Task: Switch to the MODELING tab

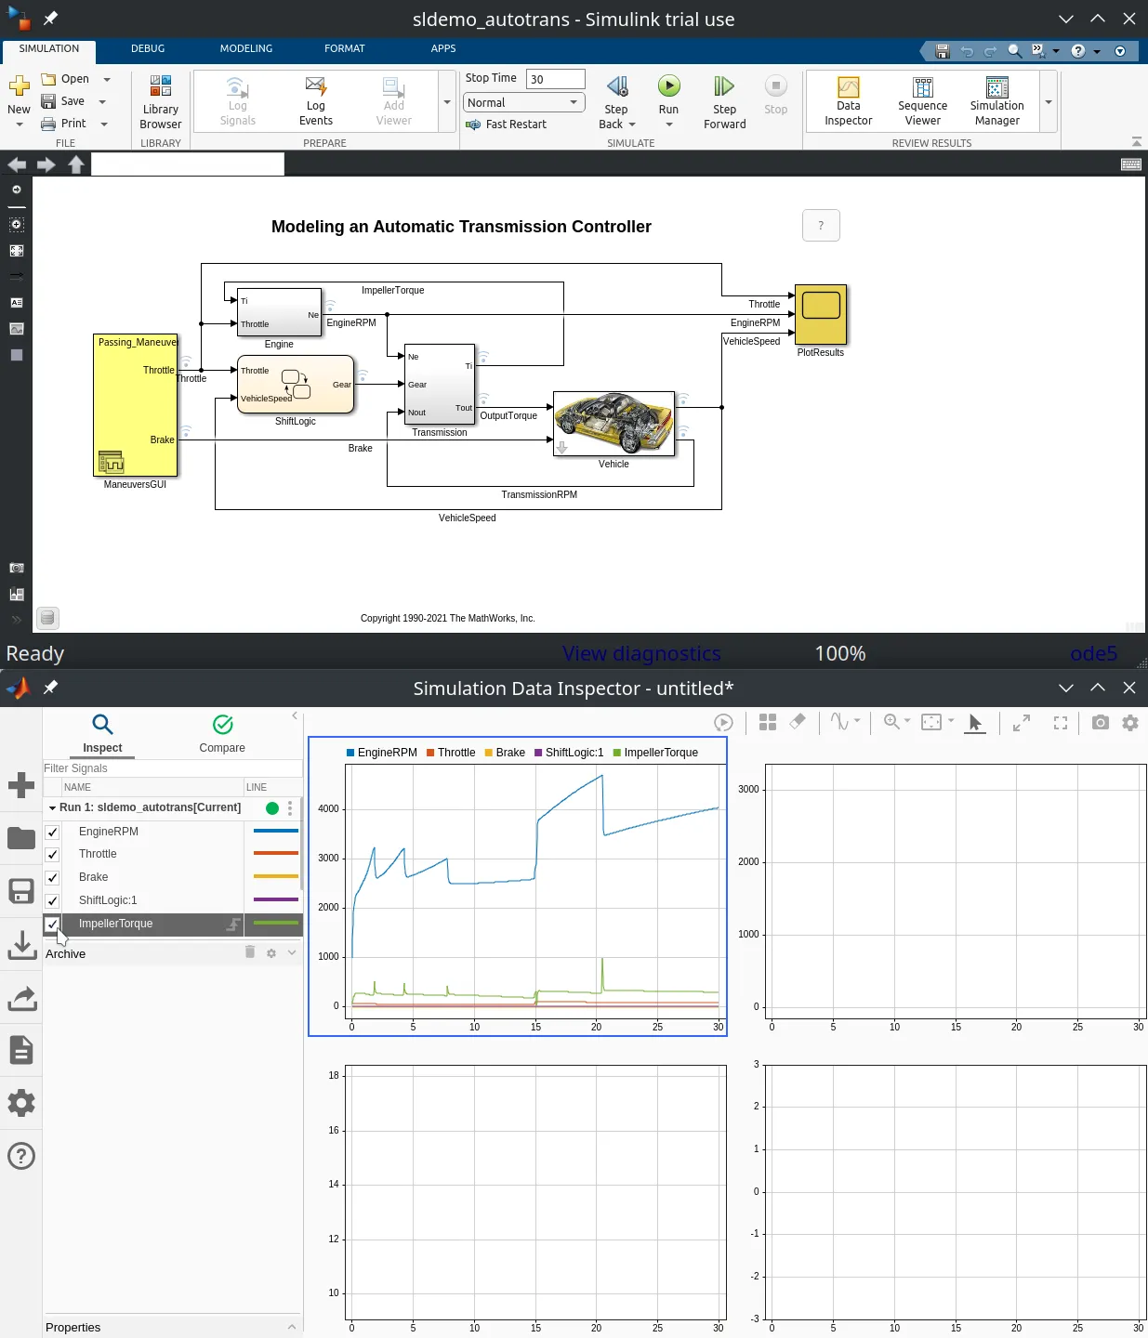Action: pyautogui.click(x=246, y=48)
